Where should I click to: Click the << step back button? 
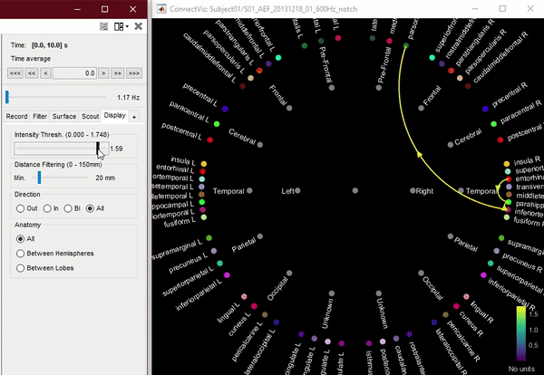click(30, 72)
